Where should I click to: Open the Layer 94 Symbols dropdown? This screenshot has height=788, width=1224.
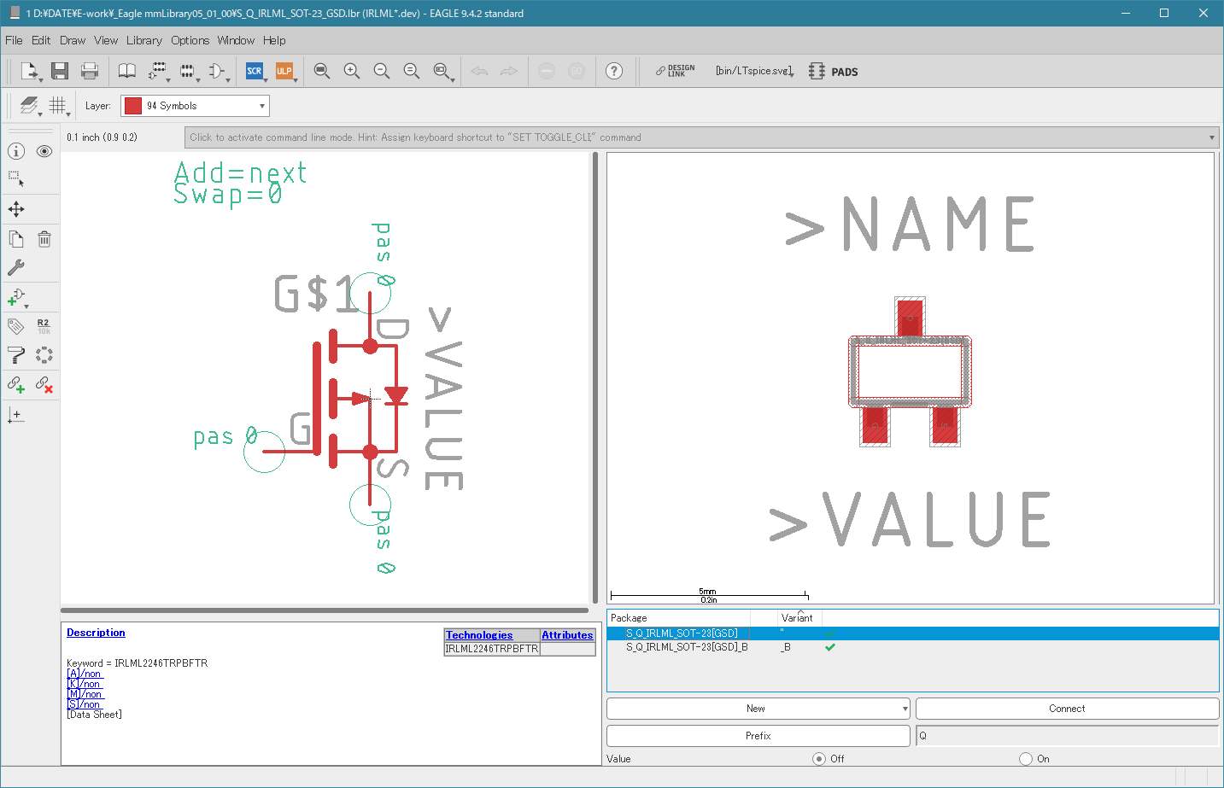[195, 106]
